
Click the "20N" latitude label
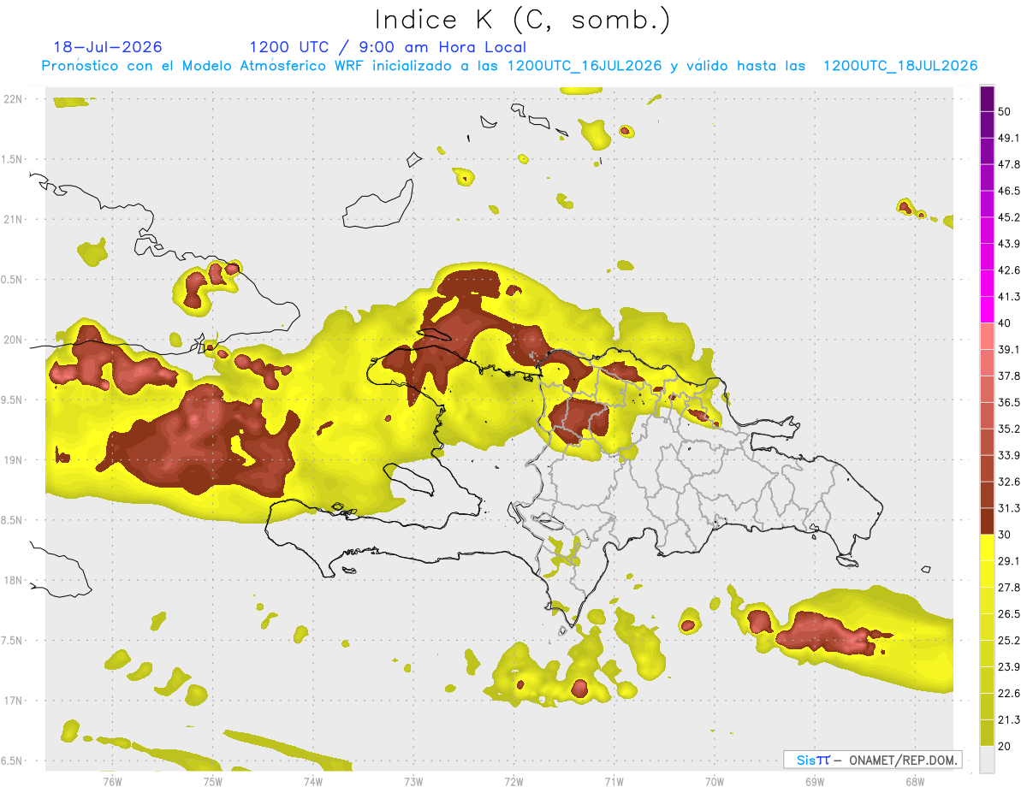[15, 340]
